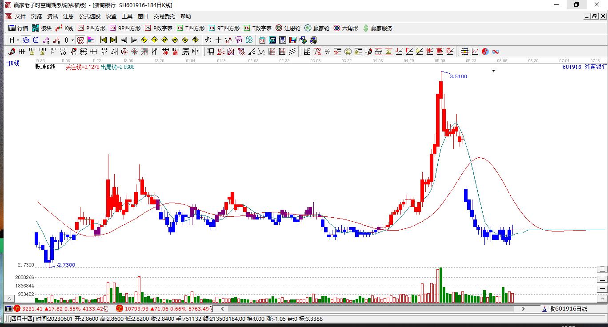Click the small dropdown arrow on the chart
The image size is (608, 327).
tap(493, 71)
